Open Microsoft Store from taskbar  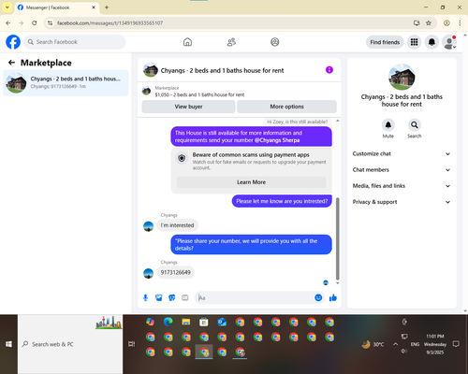[204, 322]
